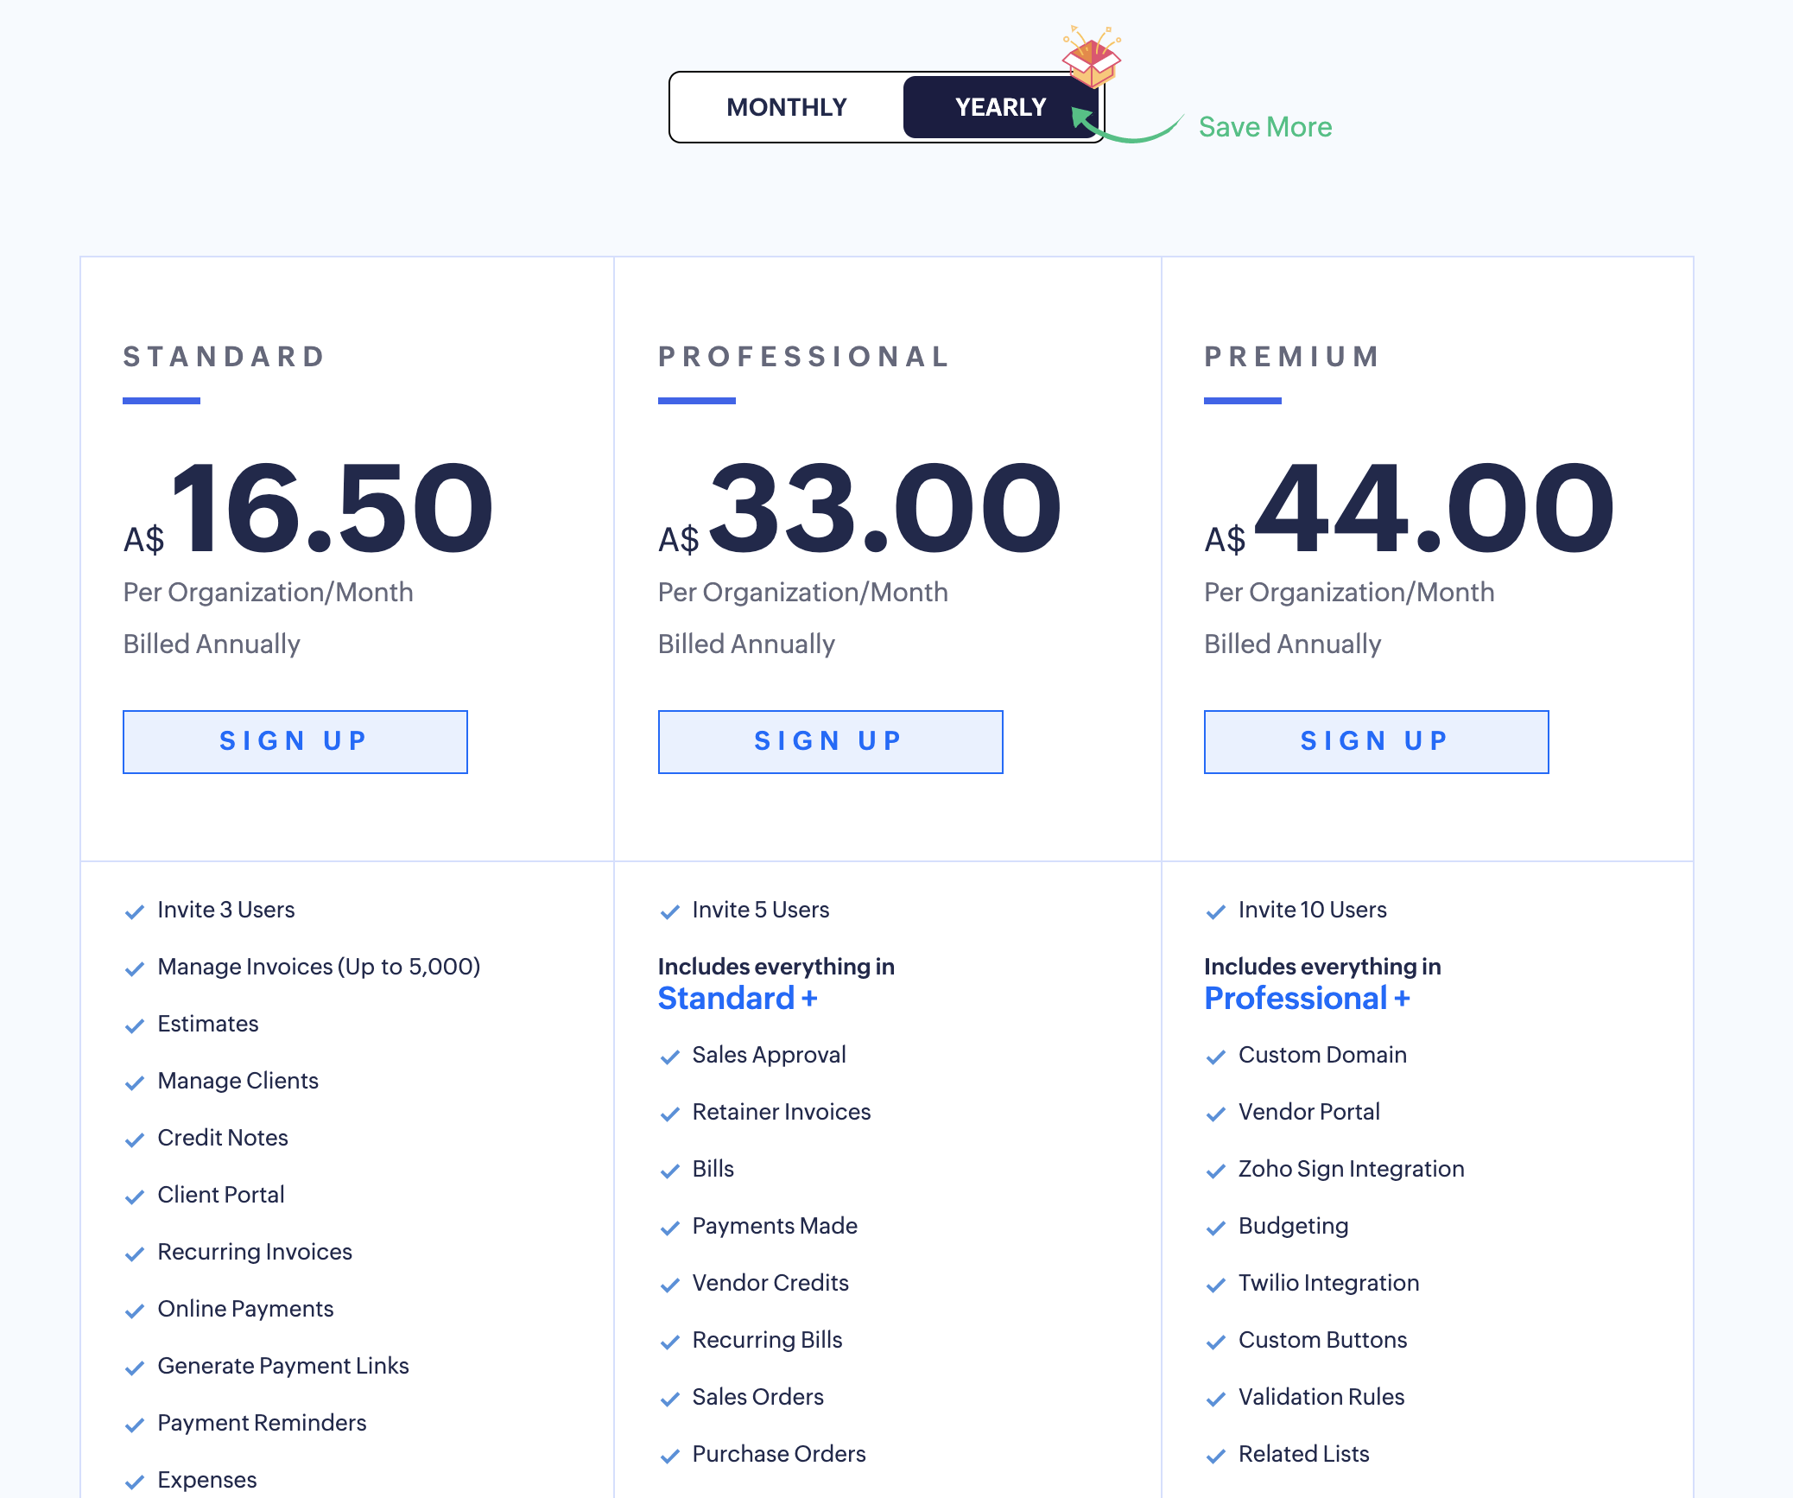The height and width of the screenshot is (1498, 1793).
Task: Click checkmark next to Twilio Integration
Action: [1215, 1285]
